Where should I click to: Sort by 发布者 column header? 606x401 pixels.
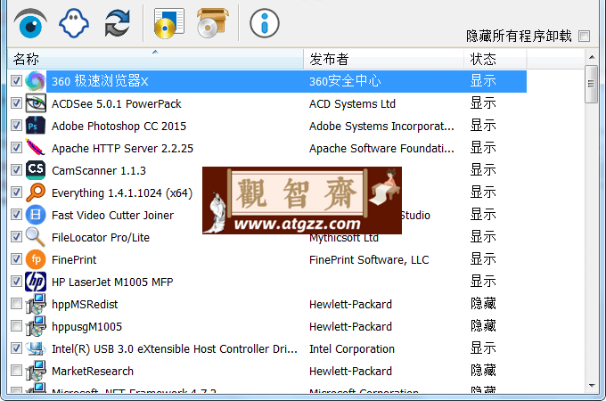point(384,59)
